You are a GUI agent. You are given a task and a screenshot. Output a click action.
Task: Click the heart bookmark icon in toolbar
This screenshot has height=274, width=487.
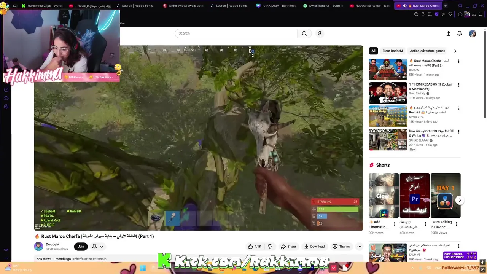point(450,14)
